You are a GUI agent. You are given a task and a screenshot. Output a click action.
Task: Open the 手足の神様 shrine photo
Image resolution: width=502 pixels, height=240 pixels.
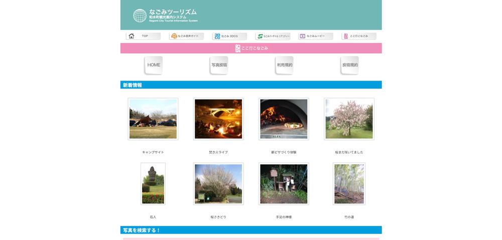point(284,184)
